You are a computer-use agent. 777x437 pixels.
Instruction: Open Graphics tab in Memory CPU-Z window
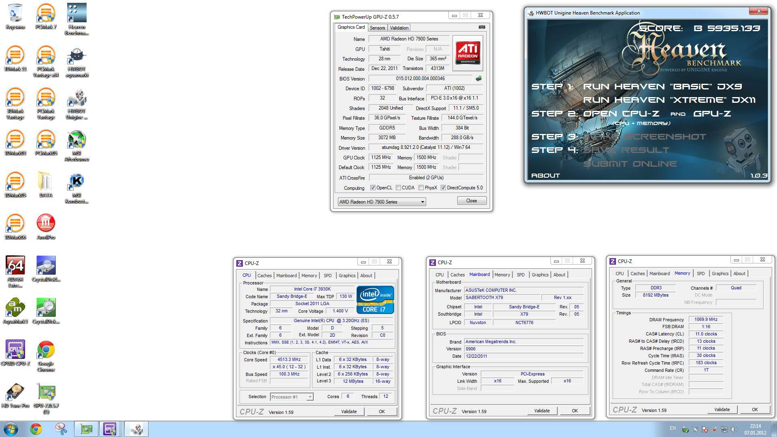tap(720, 274)
